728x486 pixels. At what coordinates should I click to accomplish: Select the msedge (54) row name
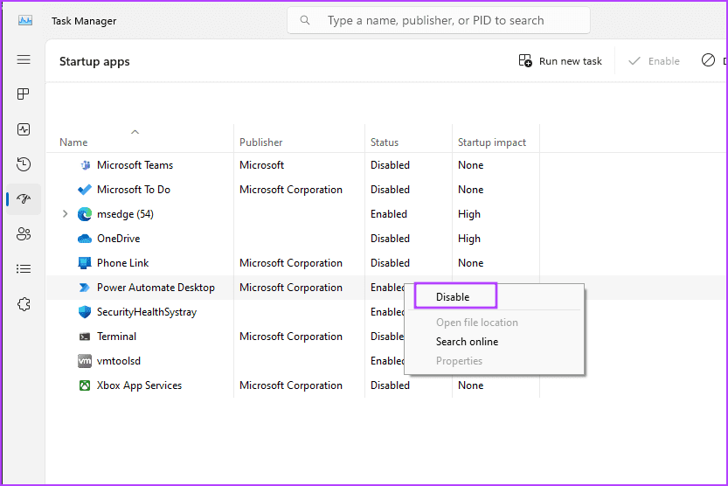tap(125, 214)
